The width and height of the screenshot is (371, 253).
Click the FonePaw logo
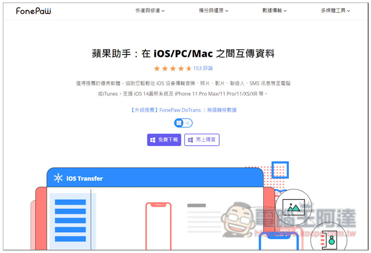(x=33, y=11)
